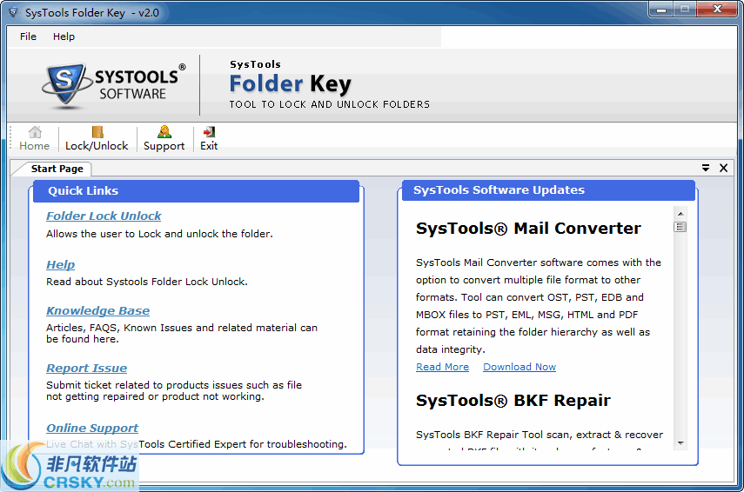This screenshot has height=492, width=744.
Task: Close the Start Page tab
Action: 724,168
